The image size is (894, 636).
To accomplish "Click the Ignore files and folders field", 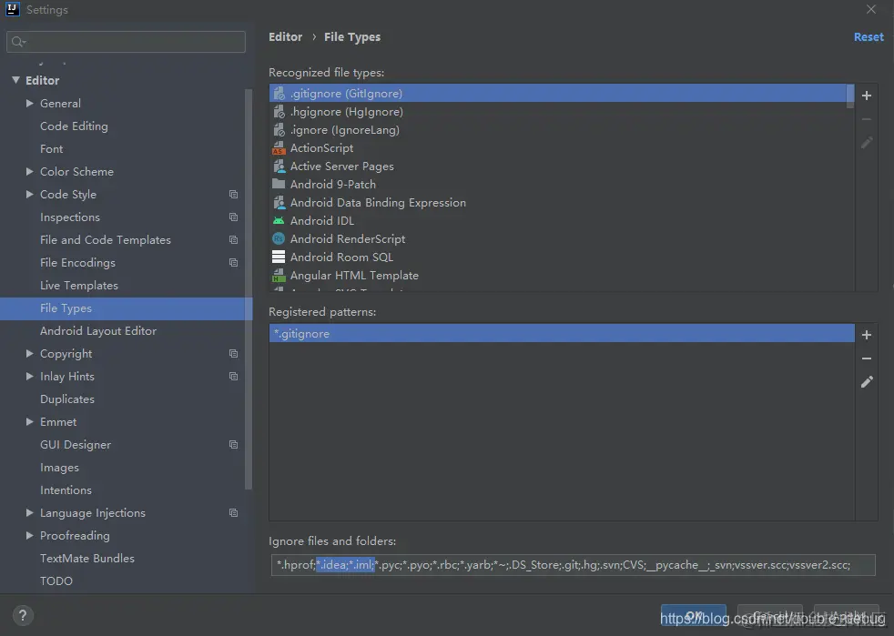I will click(573, 565).
